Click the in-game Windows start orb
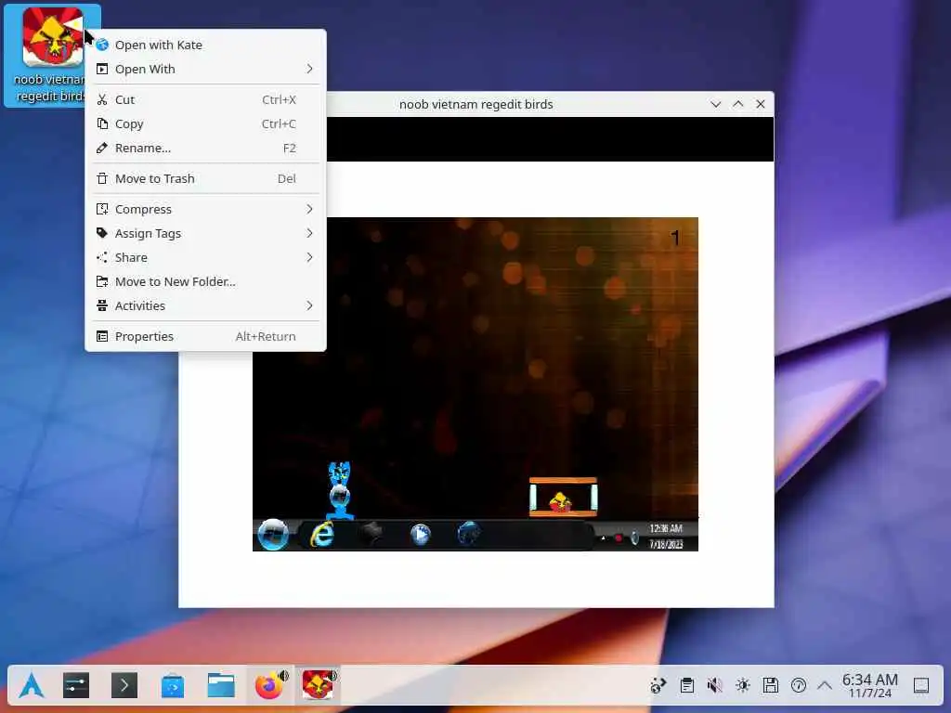951x713 pixels. point(273,534)
